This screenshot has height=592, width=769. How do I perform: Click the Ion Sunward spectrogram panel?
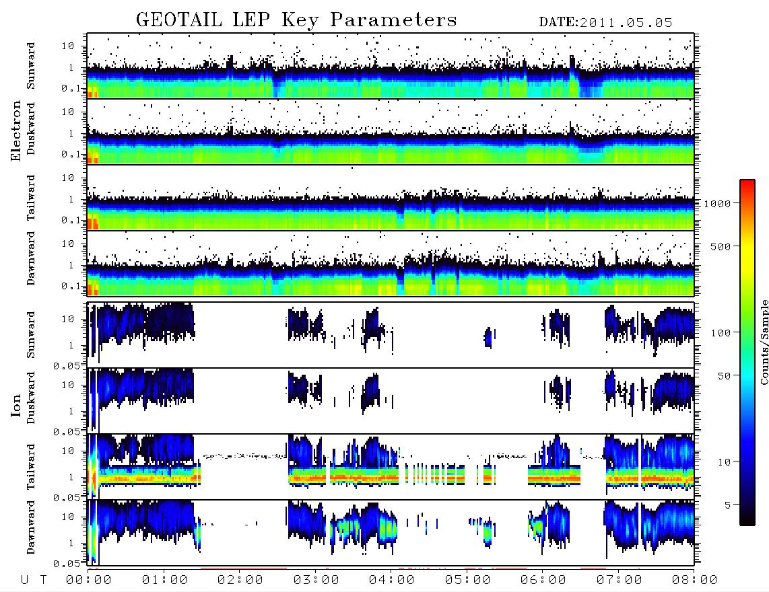coord(391,335)
